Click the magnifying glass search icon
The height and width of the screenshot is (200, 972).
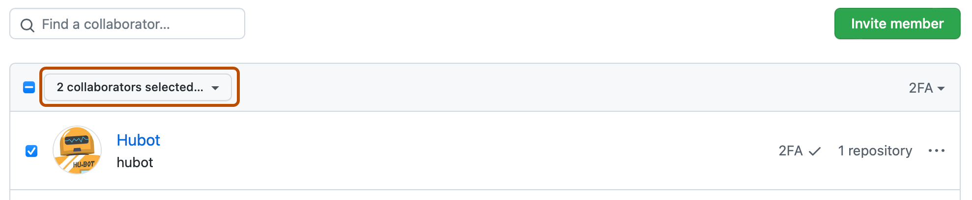[x=28, y=25]
